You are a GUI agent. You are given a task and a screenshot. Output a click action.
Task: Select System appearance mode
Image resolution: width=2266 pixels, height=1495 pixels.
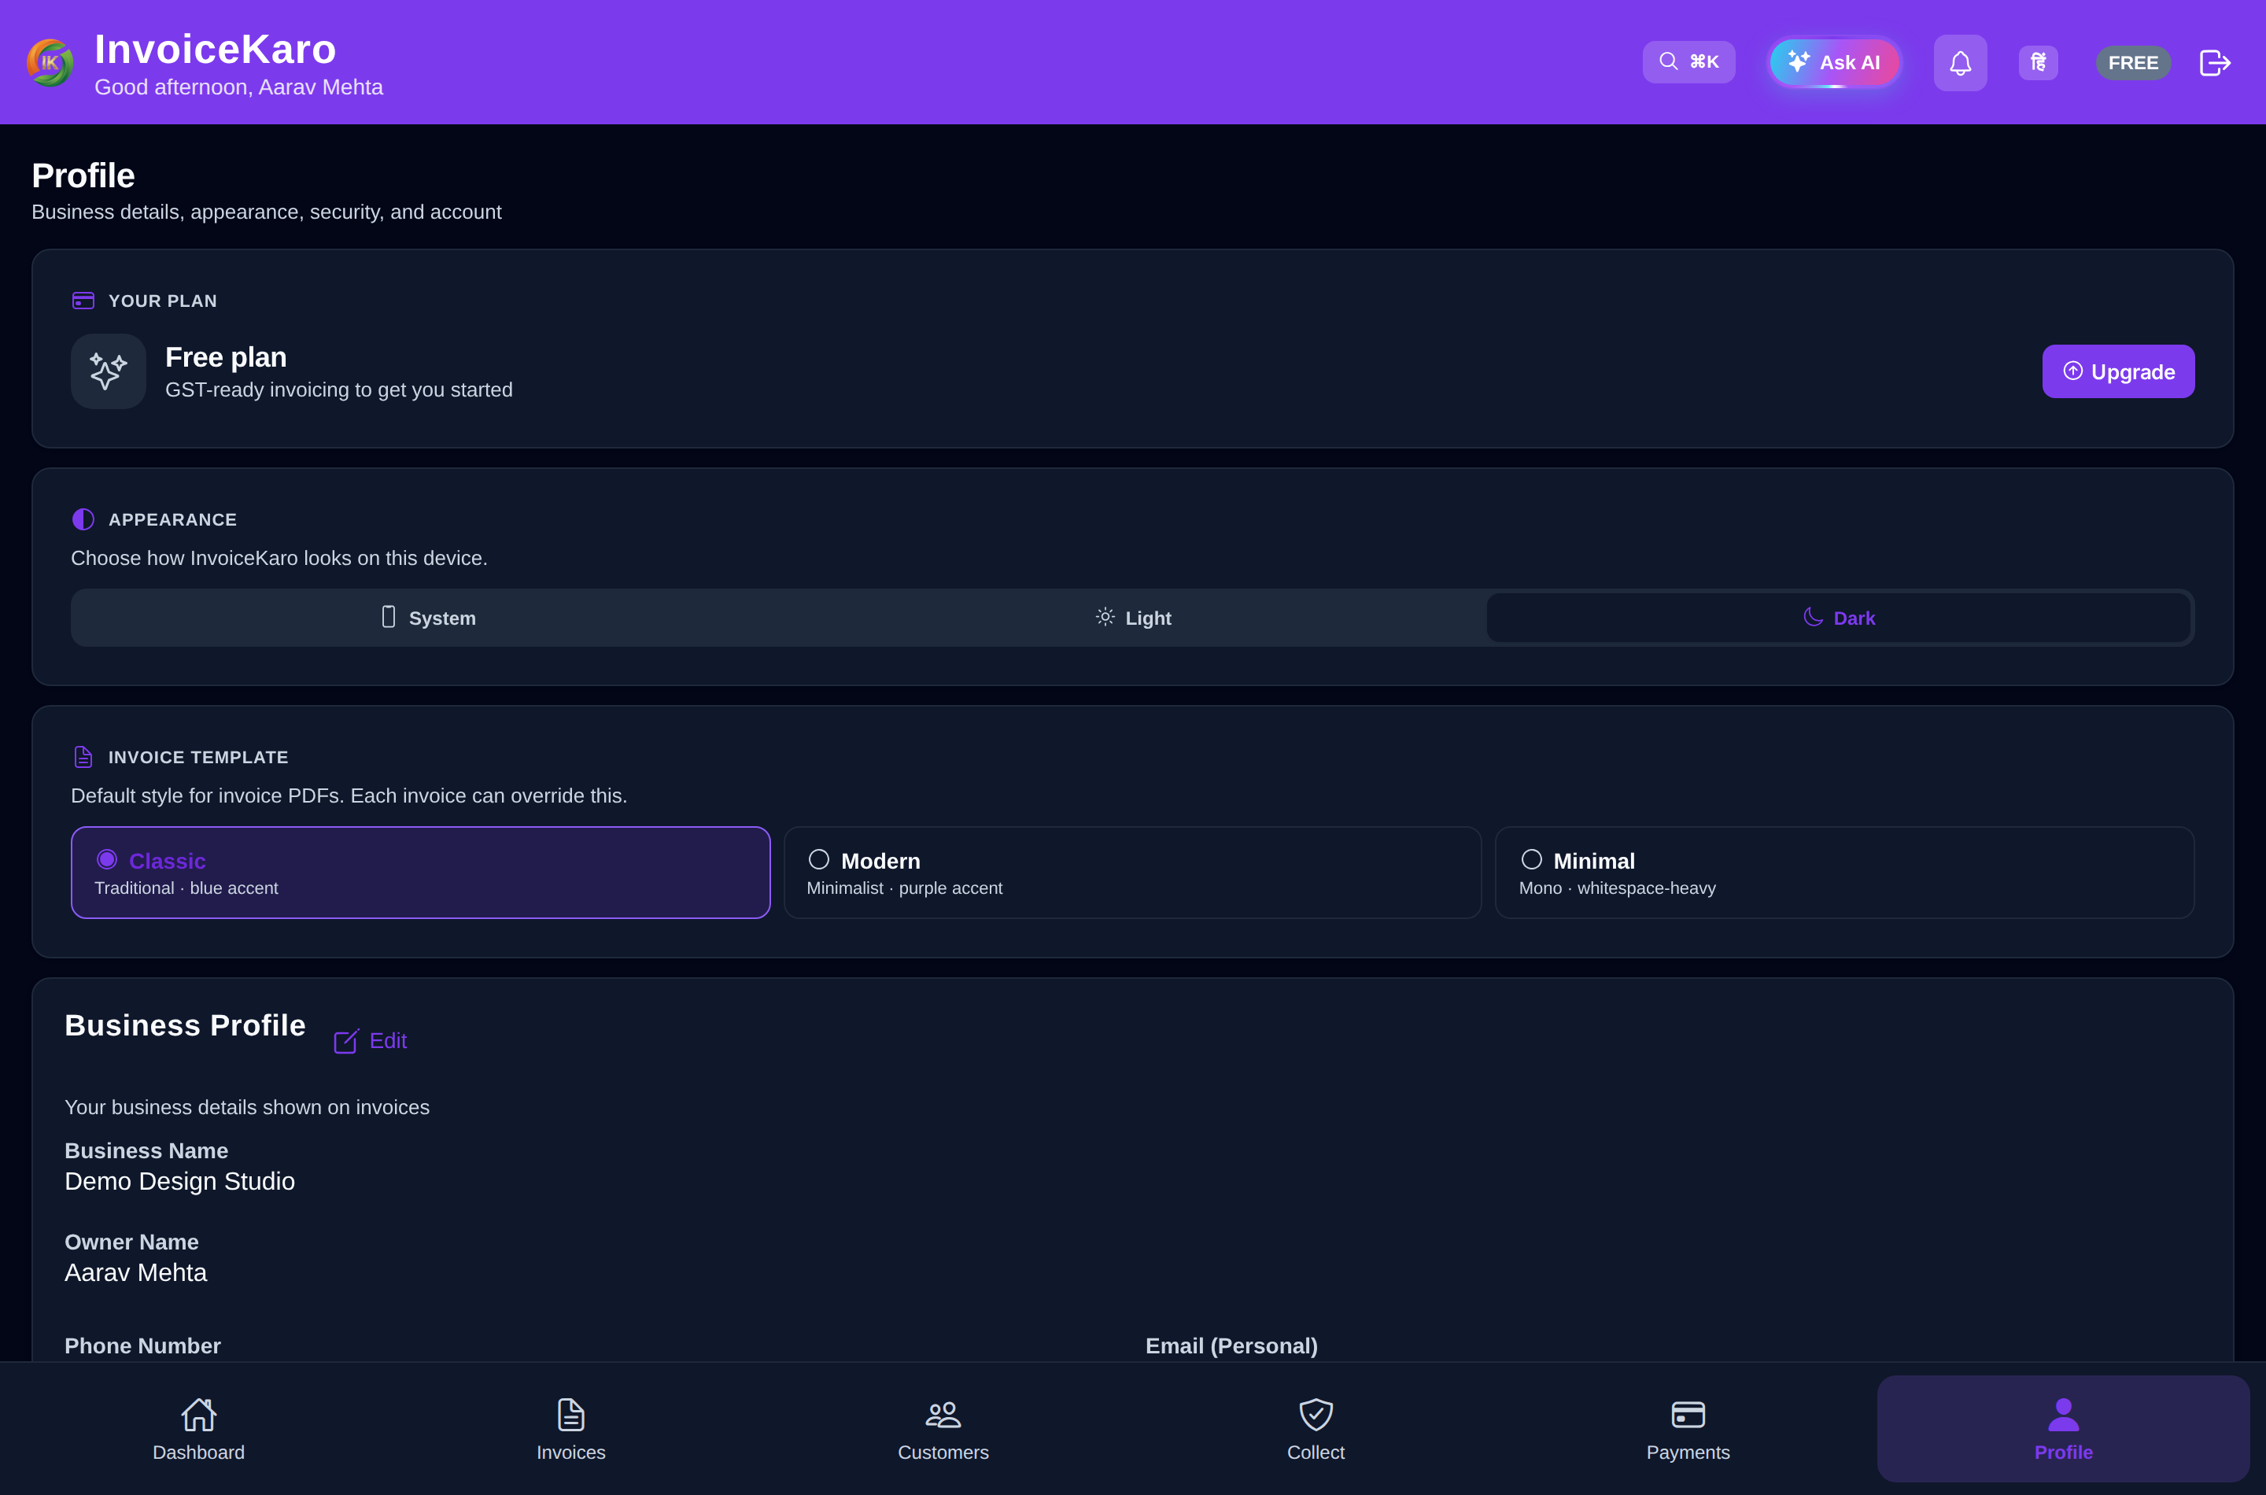click(x=428, y=618)
